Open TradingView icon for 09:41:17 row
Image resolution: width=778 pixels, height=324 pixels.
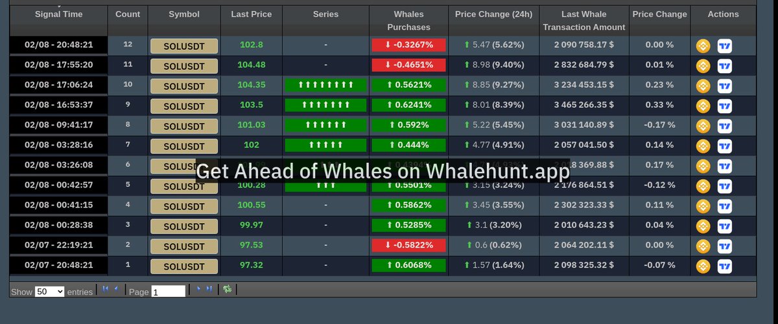click(725, 126)
